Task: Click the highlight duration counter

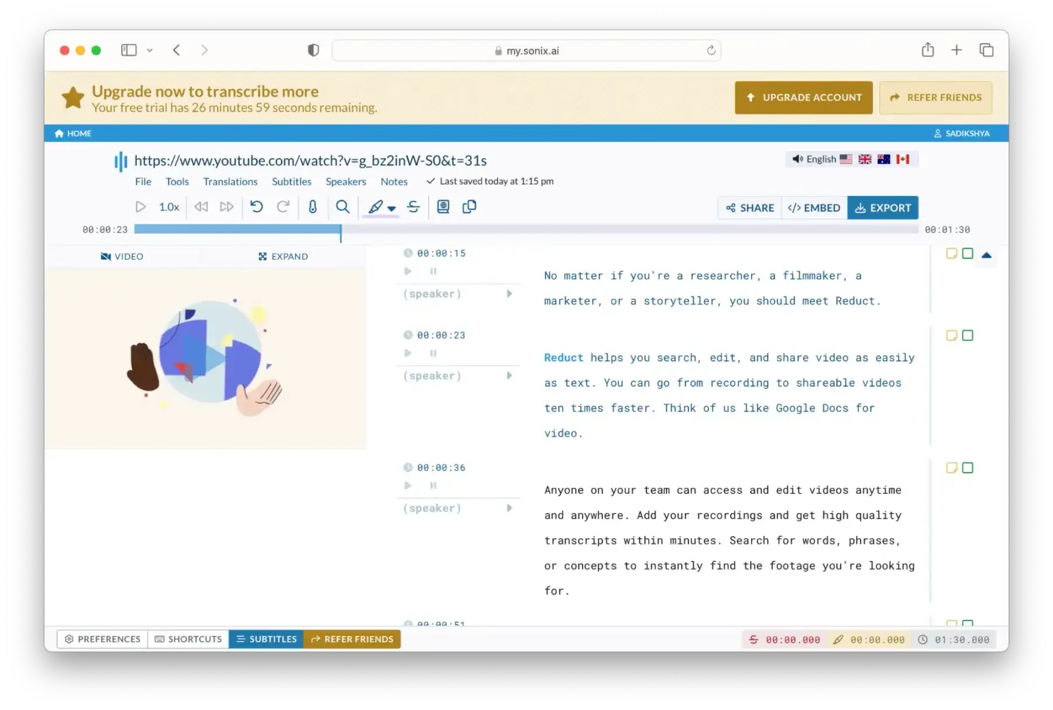Action: click(869, 640)
